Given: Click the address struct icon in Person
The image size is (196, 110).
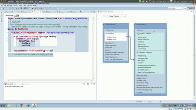Looking at the screenshot, I should (x=139, y=34).
